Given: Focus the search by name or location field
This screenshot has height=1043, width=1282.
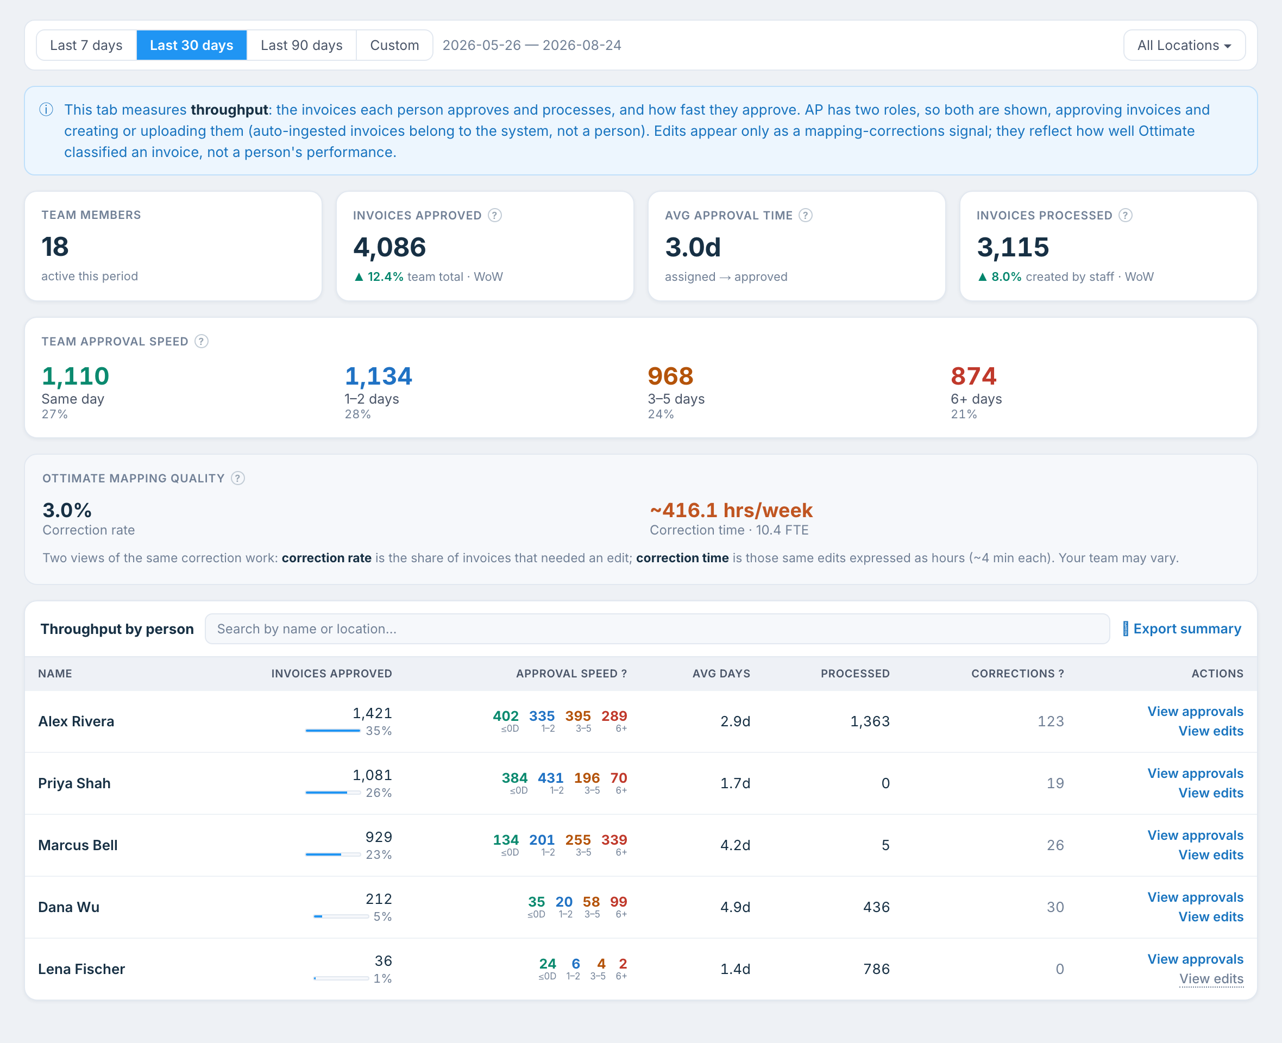Looking at the screenshot, I should [x=657, y=629].
